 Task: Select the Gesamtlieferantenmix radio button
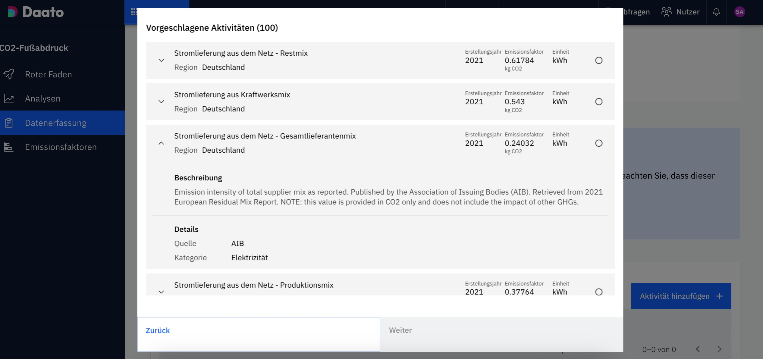click(x=599, y=143)
